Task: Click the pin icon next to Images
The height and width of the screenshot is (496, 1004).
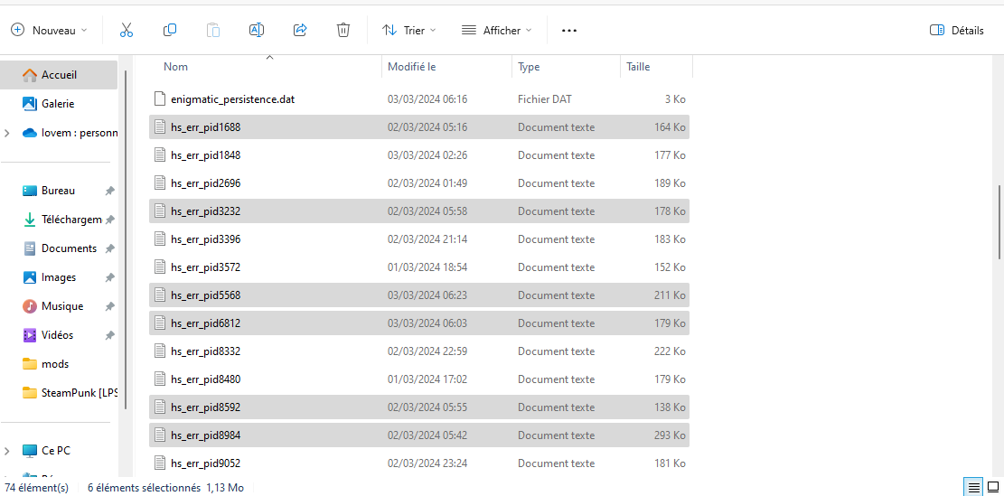Action: click(x=110, y=277)
